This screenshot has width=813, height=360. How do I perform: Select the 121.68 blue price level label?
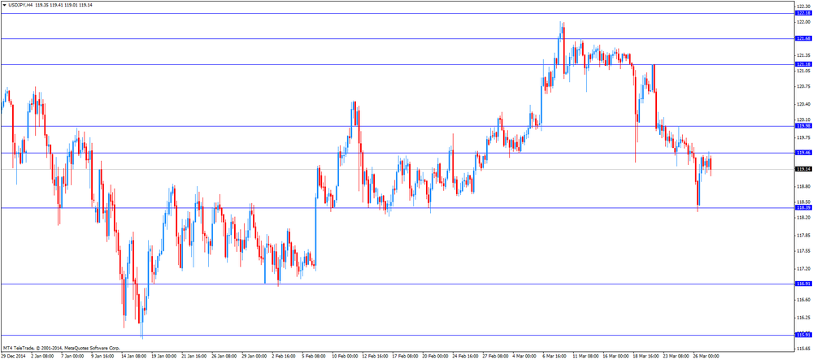tap(803, 38)
